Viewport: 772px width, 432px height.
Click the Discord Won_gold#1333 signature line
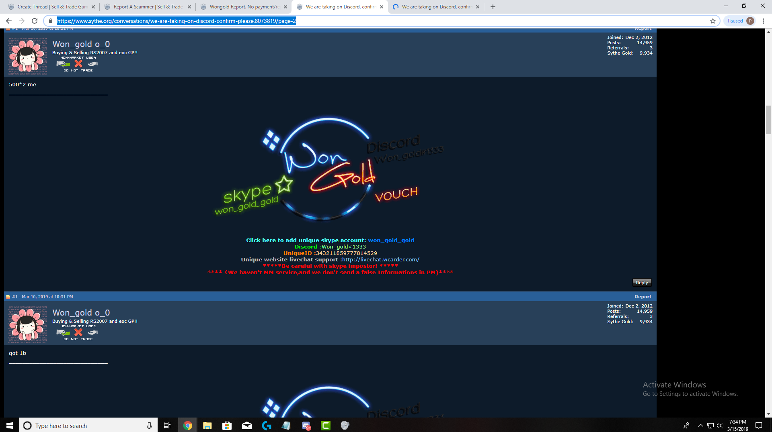tap(330, 247)
